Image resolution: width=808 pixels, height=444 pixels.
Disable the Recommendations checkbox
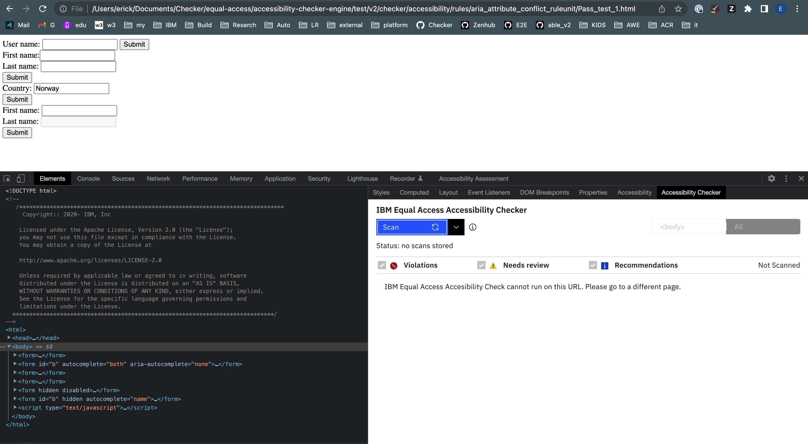(x=592, y=265)
